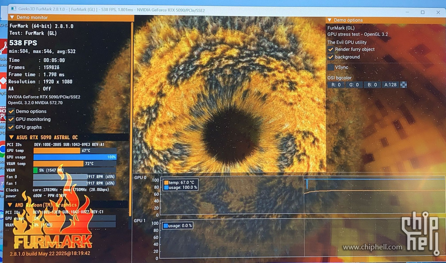
Task: Click the AMD GPU usage 0% bar
Action: [x=75, y=218]
